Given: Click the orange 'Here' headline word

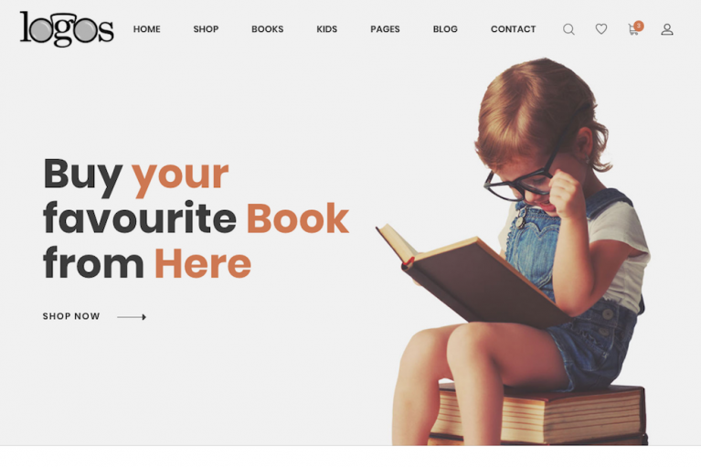Looking at the screenshot, I should [203, 264].
